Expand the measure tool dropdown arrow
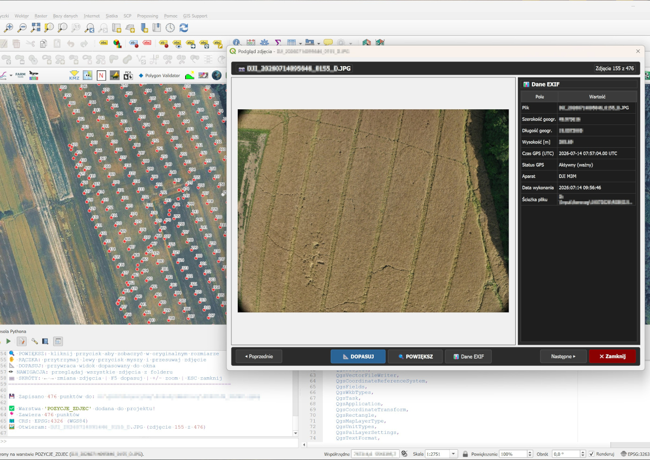Viewport: 650px width, 460px height. point(319,43)
